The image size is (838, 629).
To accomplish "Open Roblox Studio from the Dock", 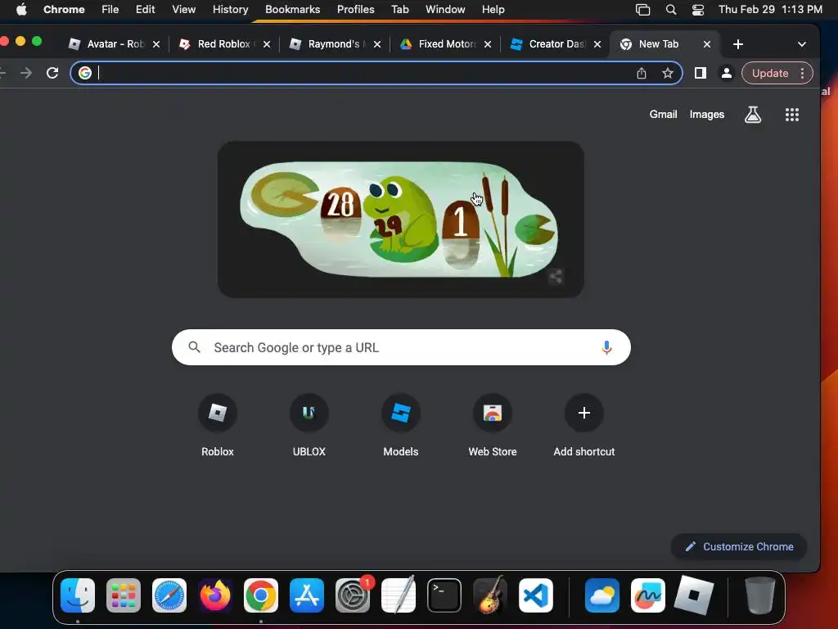I will [694, 595].
